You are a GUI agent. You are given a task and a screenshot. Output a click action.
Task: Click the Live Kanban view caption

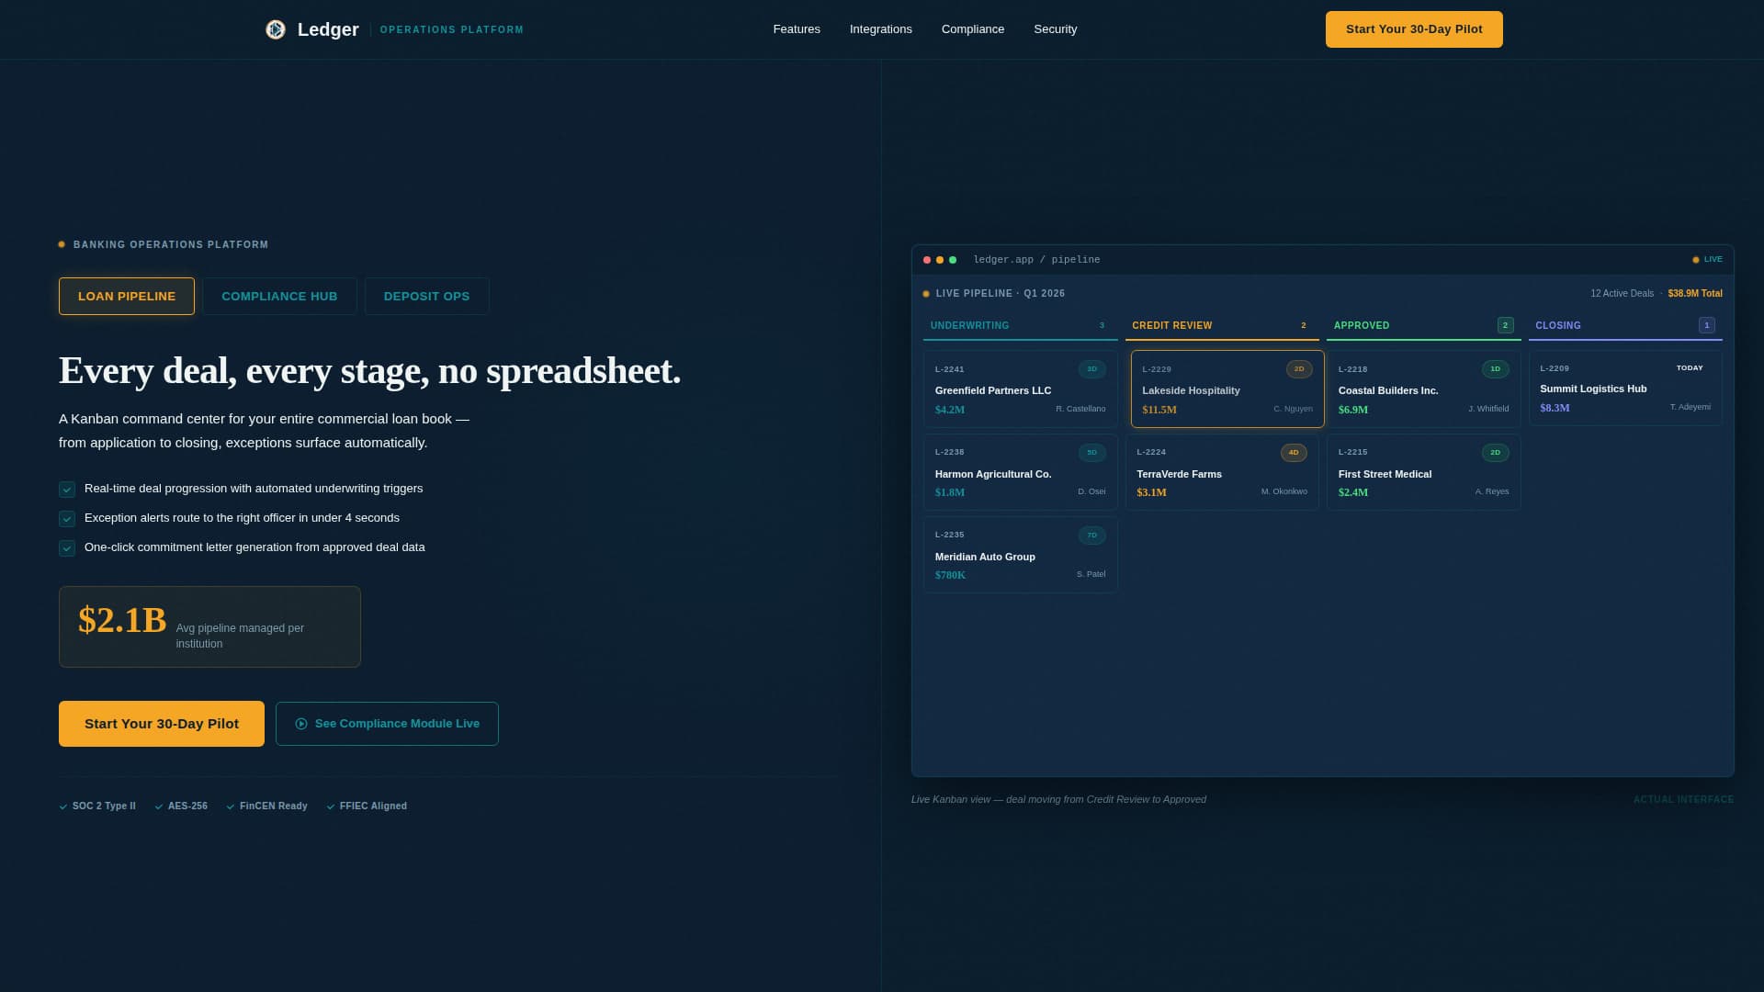coord(1058,799)
